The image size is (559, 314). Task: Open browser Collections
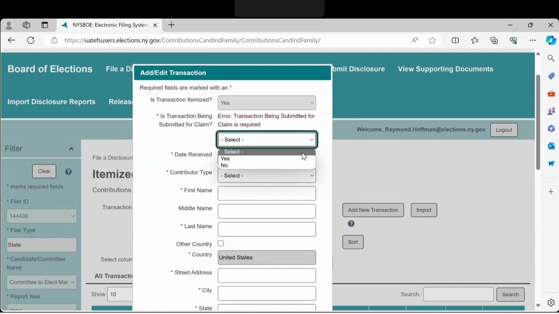[494, 40]
